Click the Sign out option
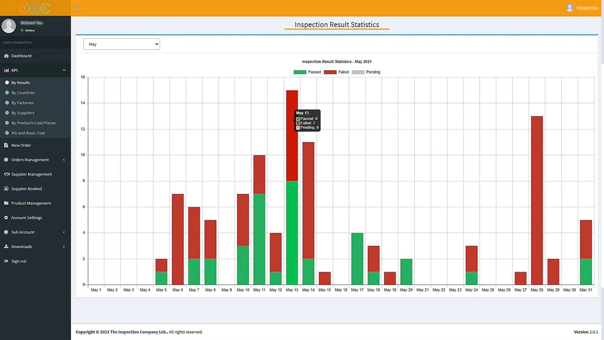 click(18, 261)
